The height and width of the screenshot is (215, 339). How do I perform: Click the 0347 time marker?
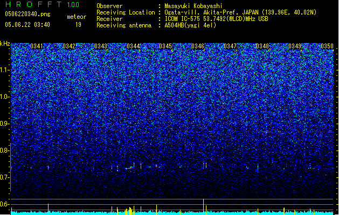pos(230,46)
